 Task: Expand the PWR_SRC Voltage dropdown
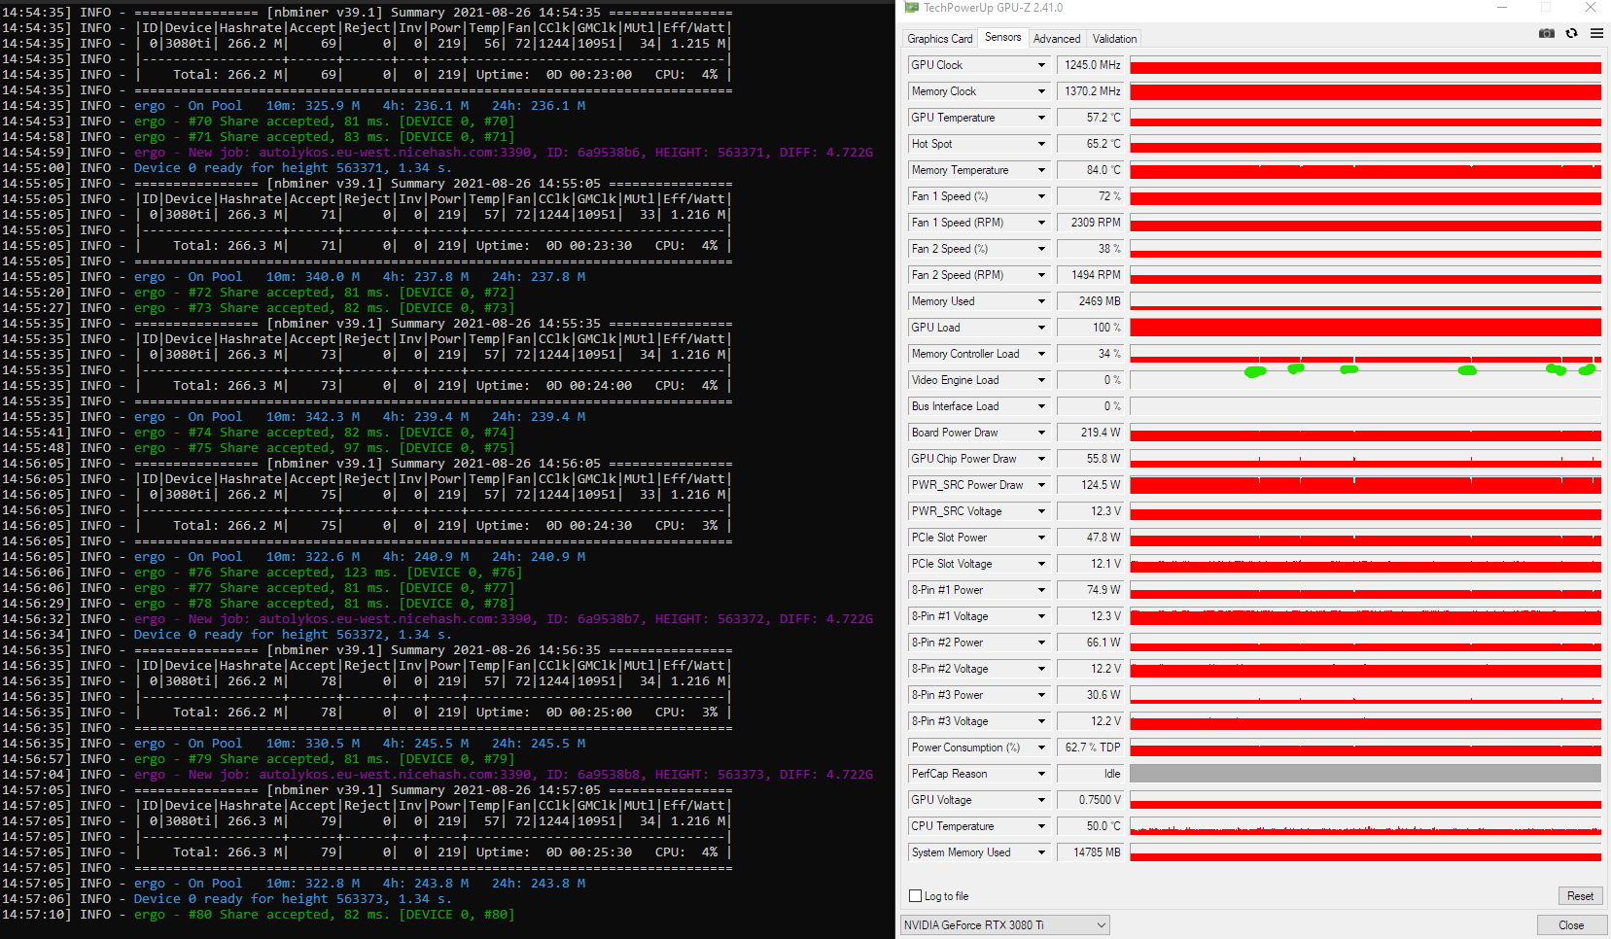(1041, 511)
